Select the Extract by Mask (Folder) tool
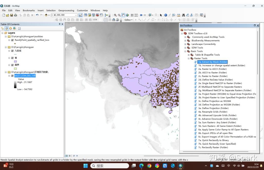 point(213,62)
